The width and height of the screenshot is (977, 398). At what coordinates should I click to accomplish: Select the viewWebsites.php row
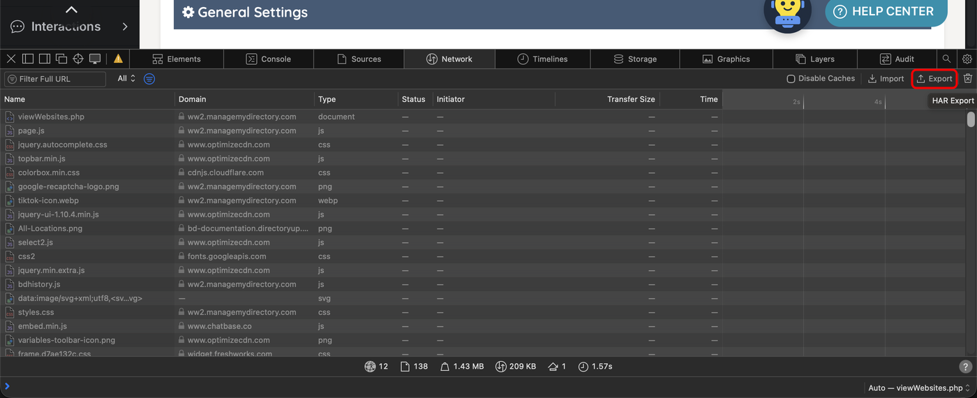483,117
